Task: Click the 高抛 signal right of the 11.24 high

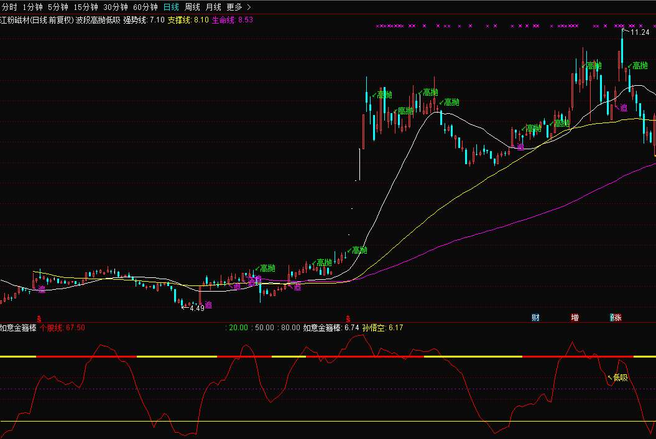Action: [x=640, y=66]
